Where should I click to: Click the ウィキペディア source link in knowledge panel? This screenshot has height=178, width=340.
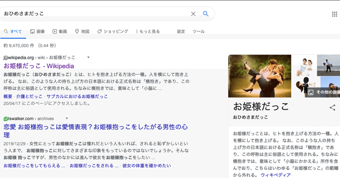tap(275, 175)
